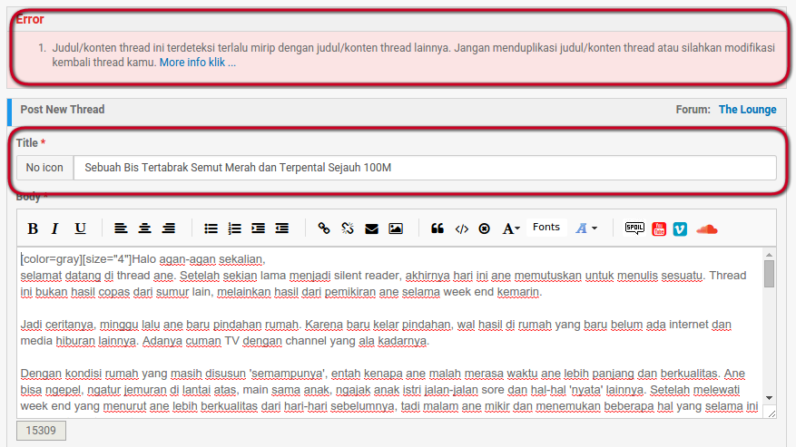Center-align the body text
The width and height of the screenshot is (796, 447).
click(144, 228)
